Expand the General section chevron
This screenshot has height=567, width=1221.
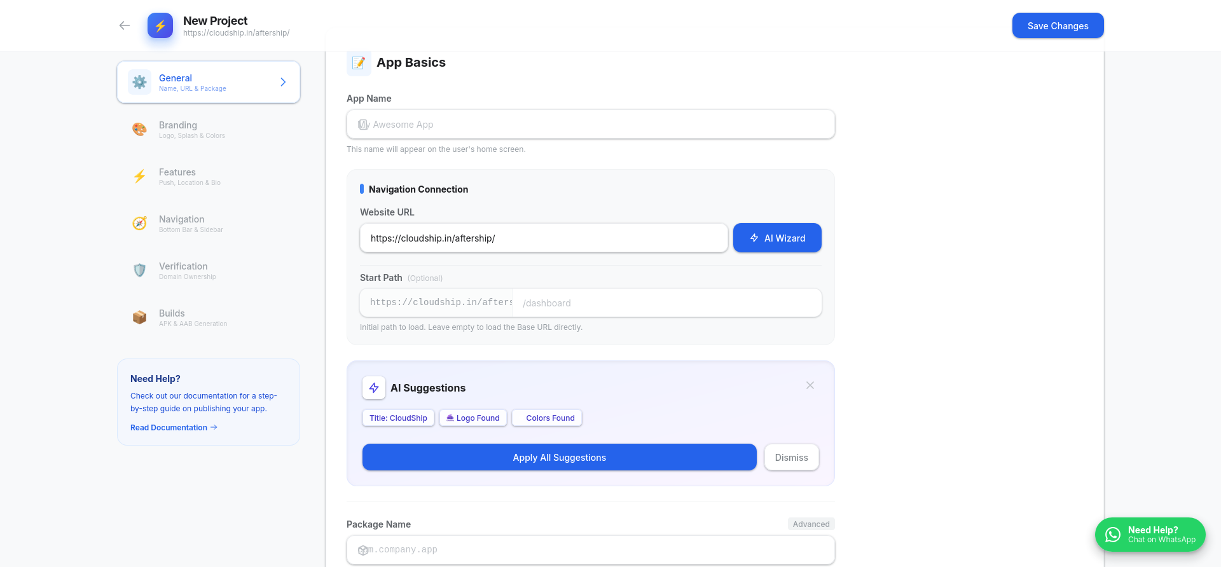283,81
